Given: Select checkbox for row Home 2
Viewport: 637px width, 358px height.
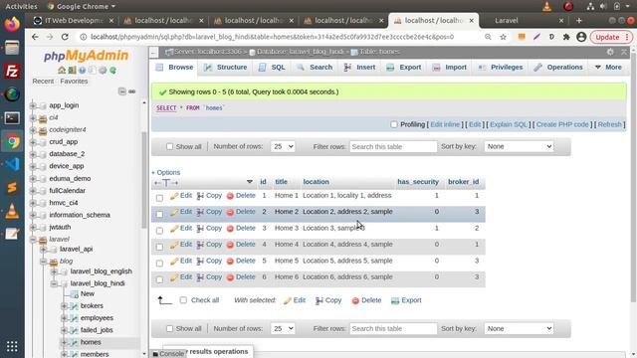Looking at the screenshot, I should click(x=159, y=215).
